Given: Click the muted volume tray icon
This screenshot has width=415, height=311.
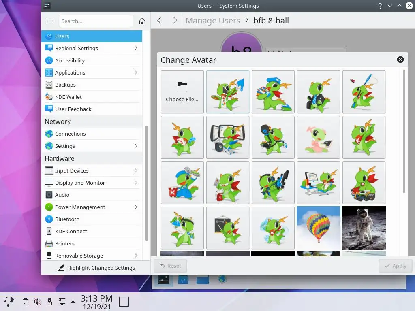Looking at the screenshot, I should click(38, 301).
